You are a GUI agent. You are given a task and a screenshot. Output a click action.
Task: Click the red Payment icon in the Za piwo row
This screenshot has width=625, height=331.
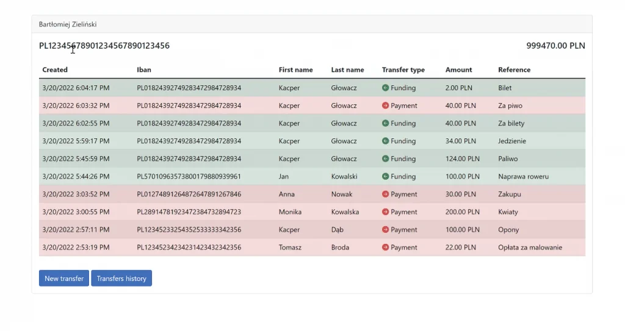click(x=385, y=105)
